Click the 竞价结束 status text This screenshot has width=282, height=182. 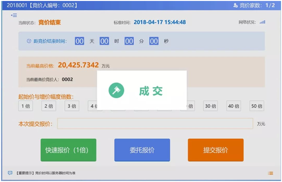pos(50,23)
